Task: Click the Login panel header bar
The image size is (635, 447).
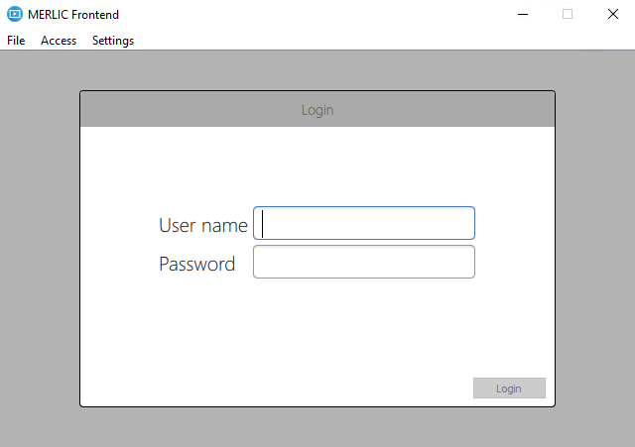Action: click(317, 109)
